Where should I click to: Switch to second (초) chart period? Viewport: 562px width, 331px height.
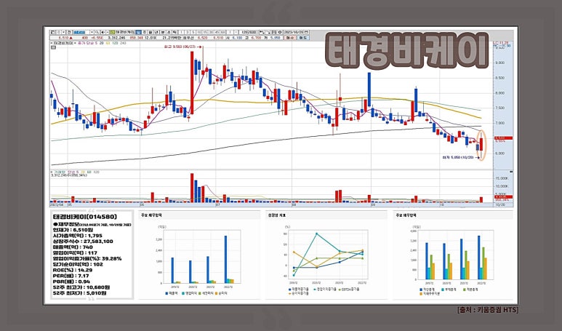(169, 32)
